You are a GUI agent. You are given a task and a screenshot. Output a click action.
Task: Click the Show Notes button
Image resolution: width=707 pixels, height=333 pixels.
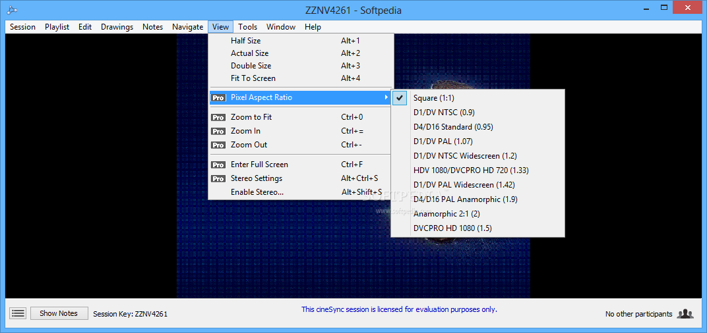click(59, 314)
